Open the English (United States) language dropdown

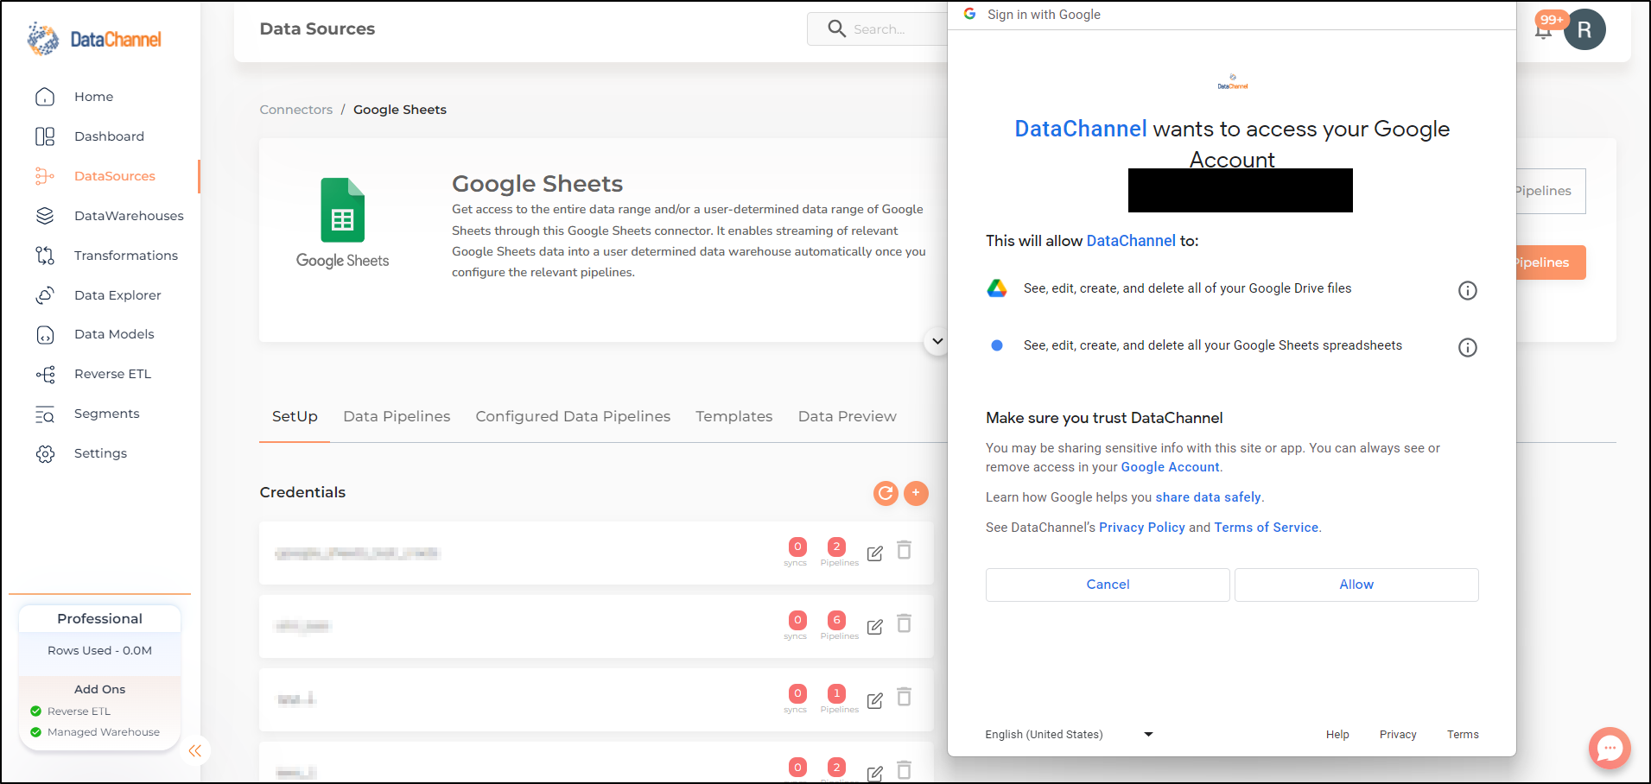click(1069, 735)
